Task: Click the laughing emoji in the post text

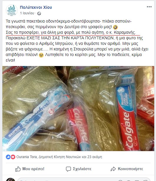Action: (115, 27)
